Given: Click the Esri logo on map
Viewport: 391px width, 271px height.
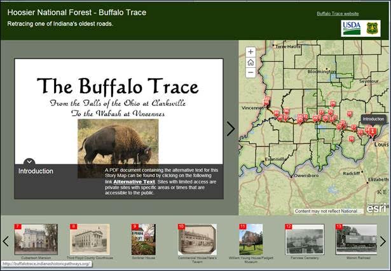Looking at the screenshot, I should point(378,207).
